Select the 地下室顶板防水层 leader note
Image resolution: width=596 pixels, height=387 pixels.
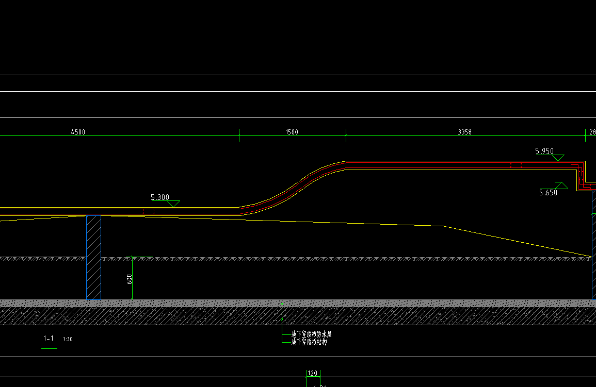pos(311,334)
